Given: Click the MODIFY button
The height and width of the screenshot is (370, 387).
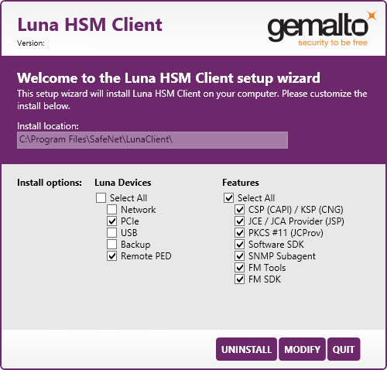Looking at the screenshot, I should (302, 349).
